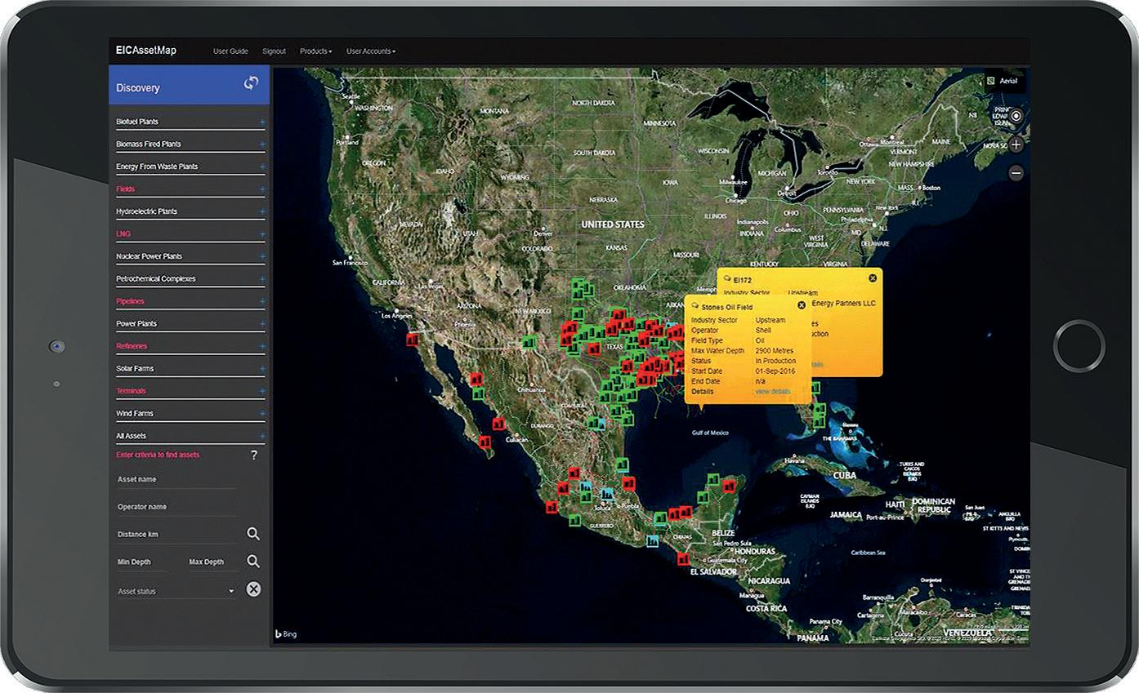Click the search magnifier beside Max Depth

[x=253, y=562]
